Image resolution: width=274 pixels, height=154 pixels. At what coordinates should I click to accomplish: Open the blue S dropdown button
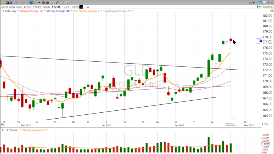(261, 3)
